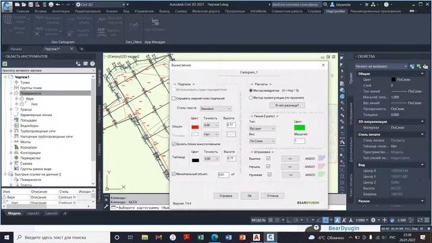Open the Autodesk App Store cart icon

pos(367,5)
